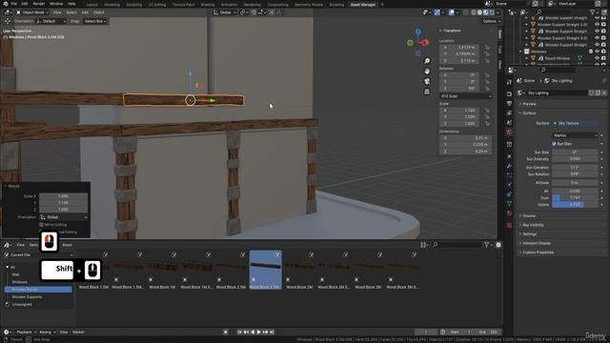Jump to the timeline end frame
This screenshot has height=343, width=610.
(272, 333)
